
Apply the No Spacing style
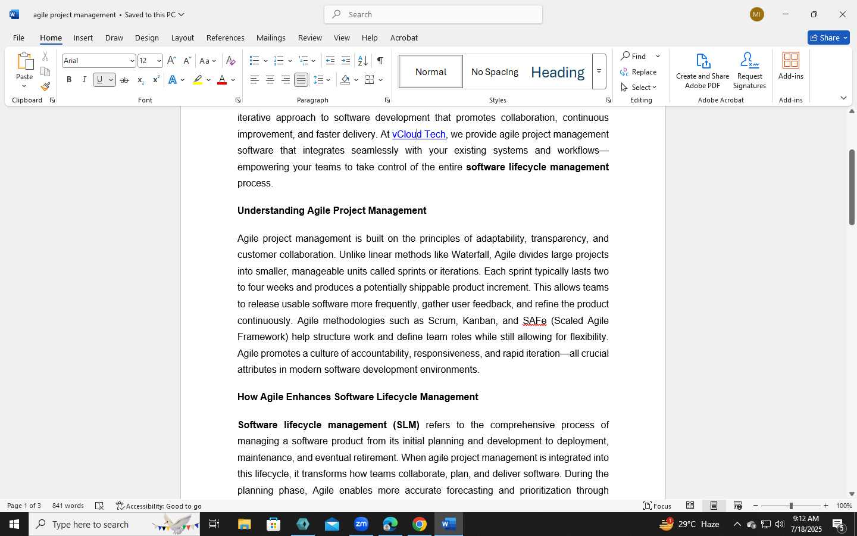point(495,71)
